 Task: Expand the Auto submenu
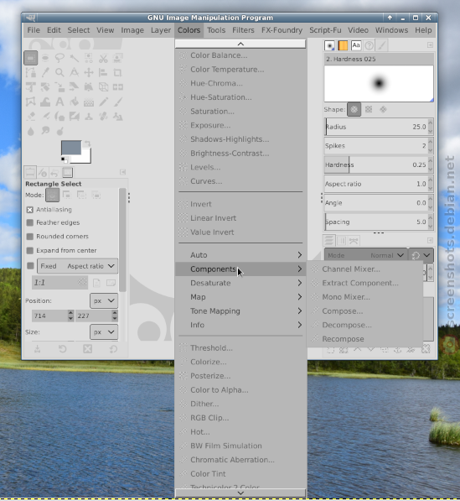click(x=240, y=255)
